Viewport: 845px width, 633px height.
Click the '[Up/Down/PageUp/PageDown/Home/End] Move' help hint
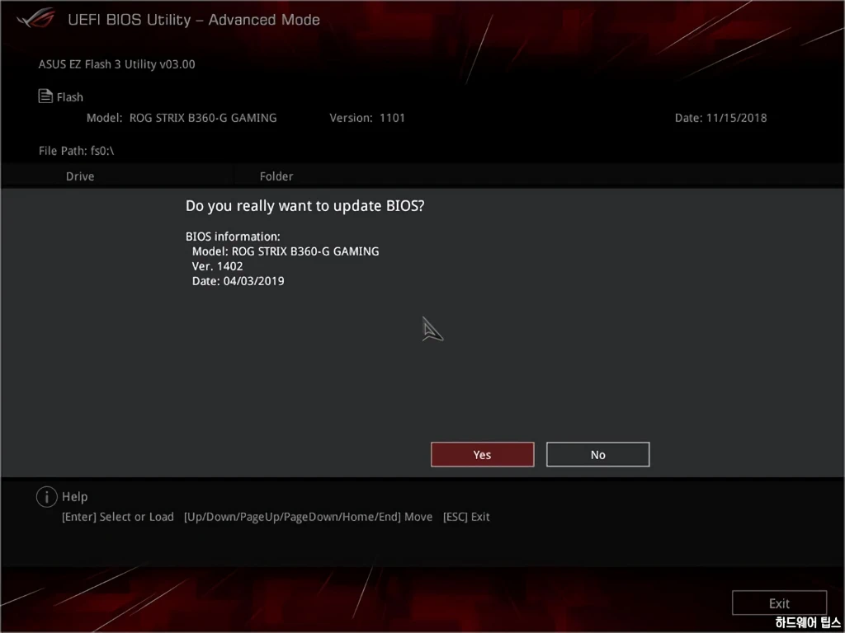click(x=309, y=517)
